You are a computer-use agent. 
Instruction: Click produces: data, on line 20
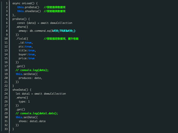tap(31, 78)
